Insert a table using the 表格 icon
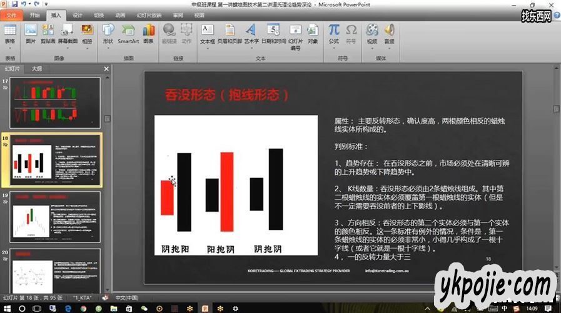The height and width of the screenshot is (313, 561). pyautogui.click(x=9, y=33)
